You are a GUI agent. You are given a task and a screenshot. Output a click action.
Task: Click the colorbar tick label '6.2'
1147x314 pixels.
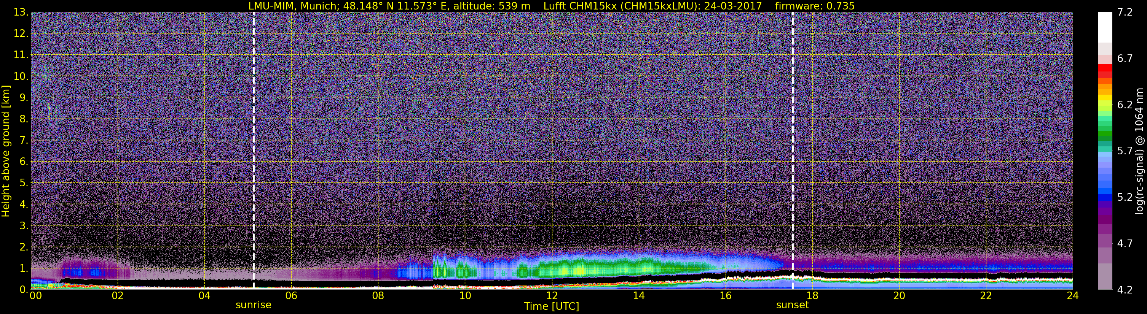pyautogui.click(x=1125, y=105)
